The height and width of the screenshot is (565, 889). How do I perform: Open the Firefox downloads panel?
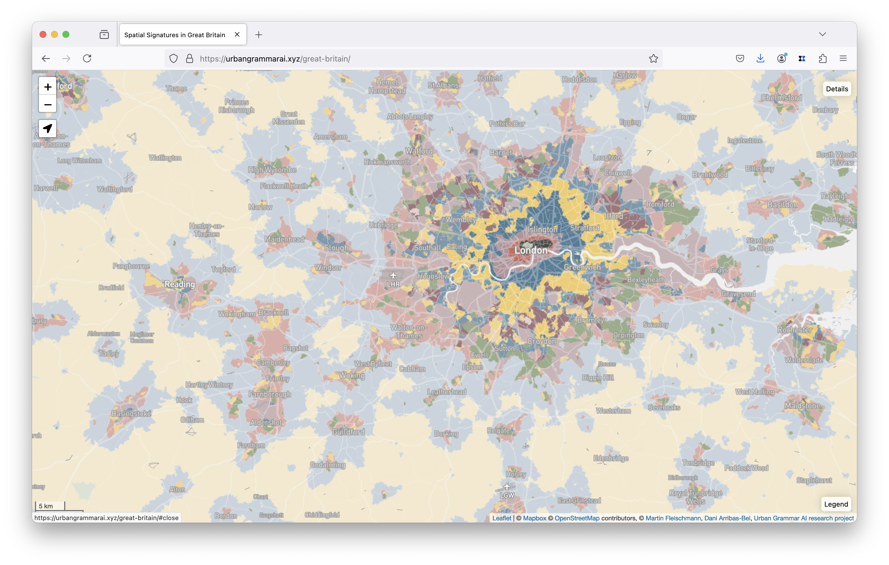(x=760, y=59)
